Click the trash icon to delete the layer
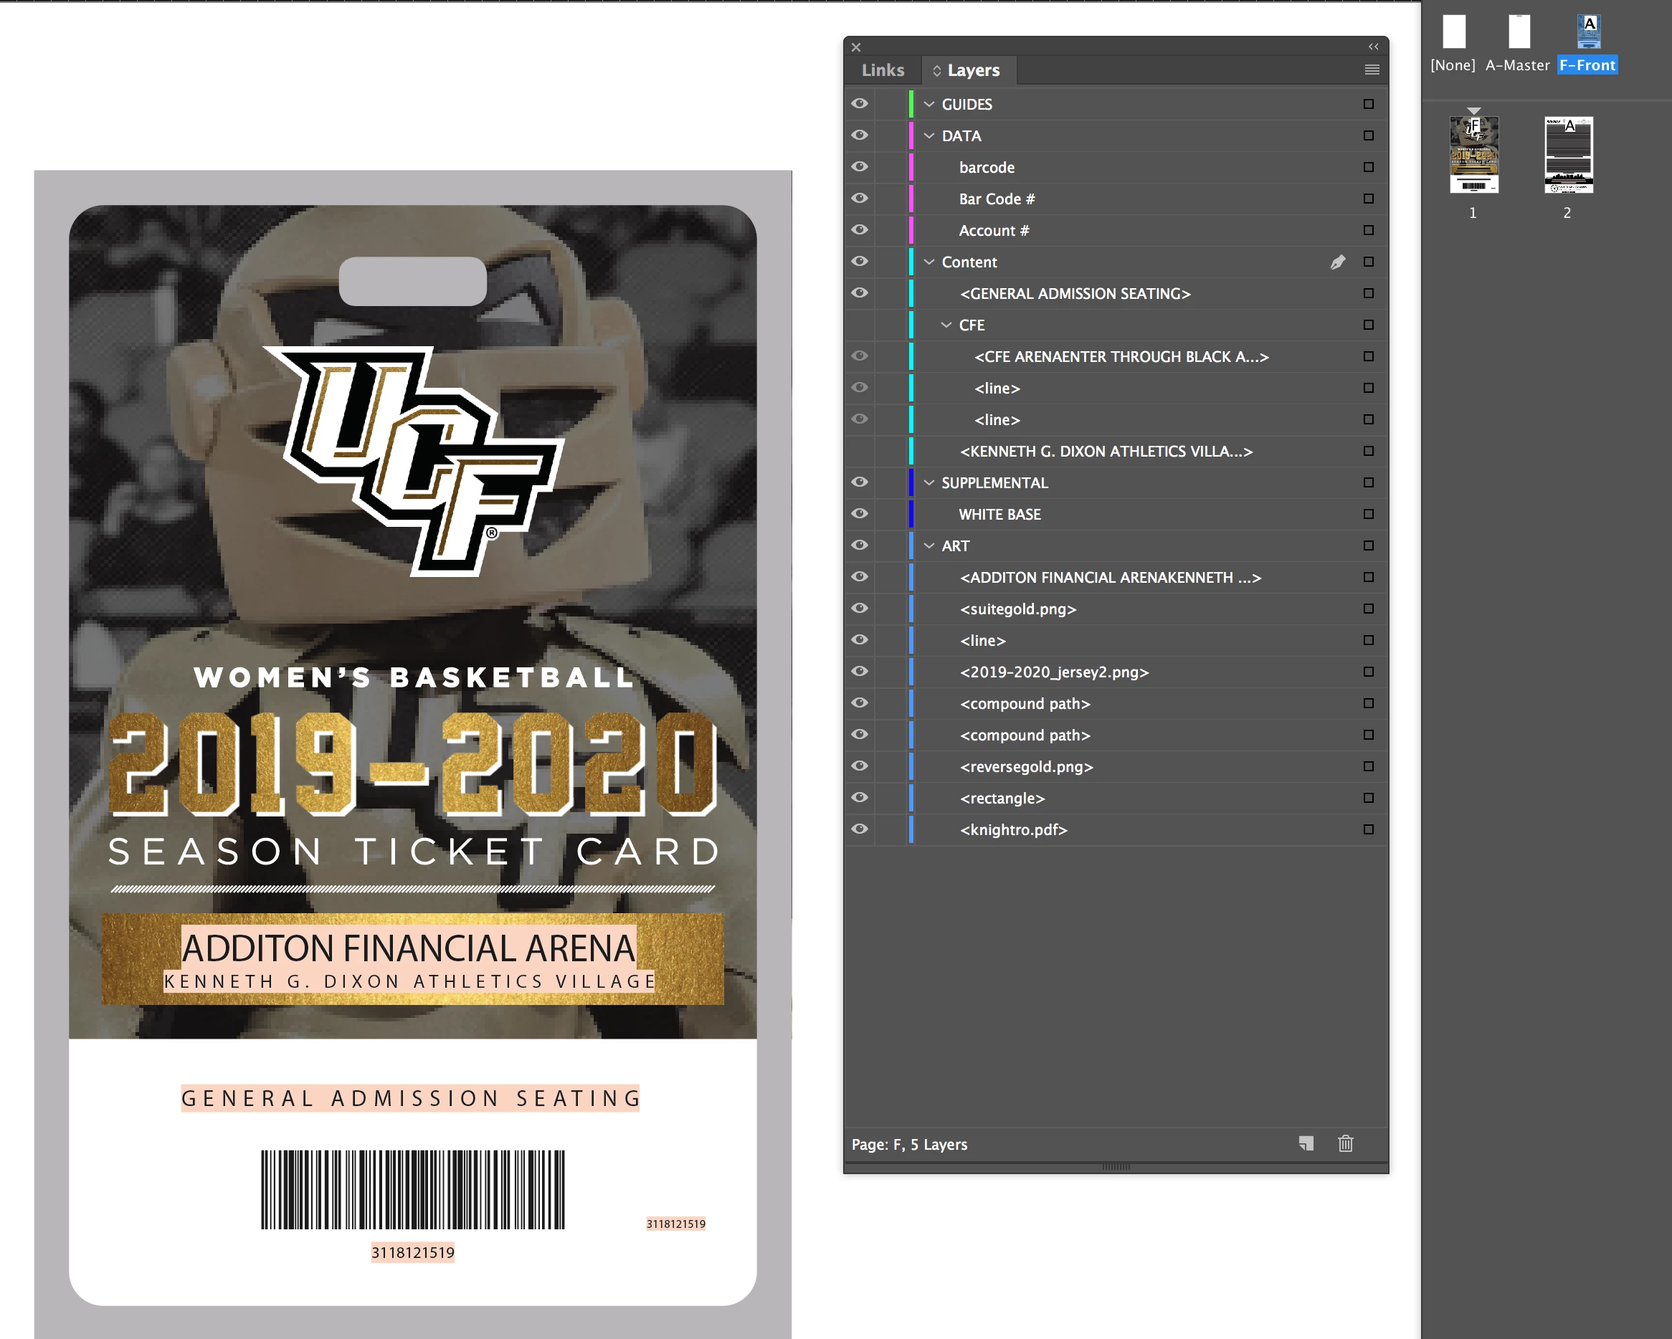 click(1346, 1143)
